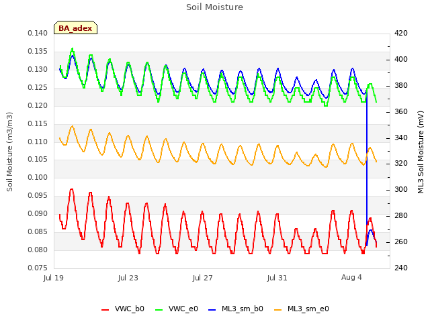Click the 0.090 left axis value
Viewport: 430px width, 322px height.
tap(38, 213)
